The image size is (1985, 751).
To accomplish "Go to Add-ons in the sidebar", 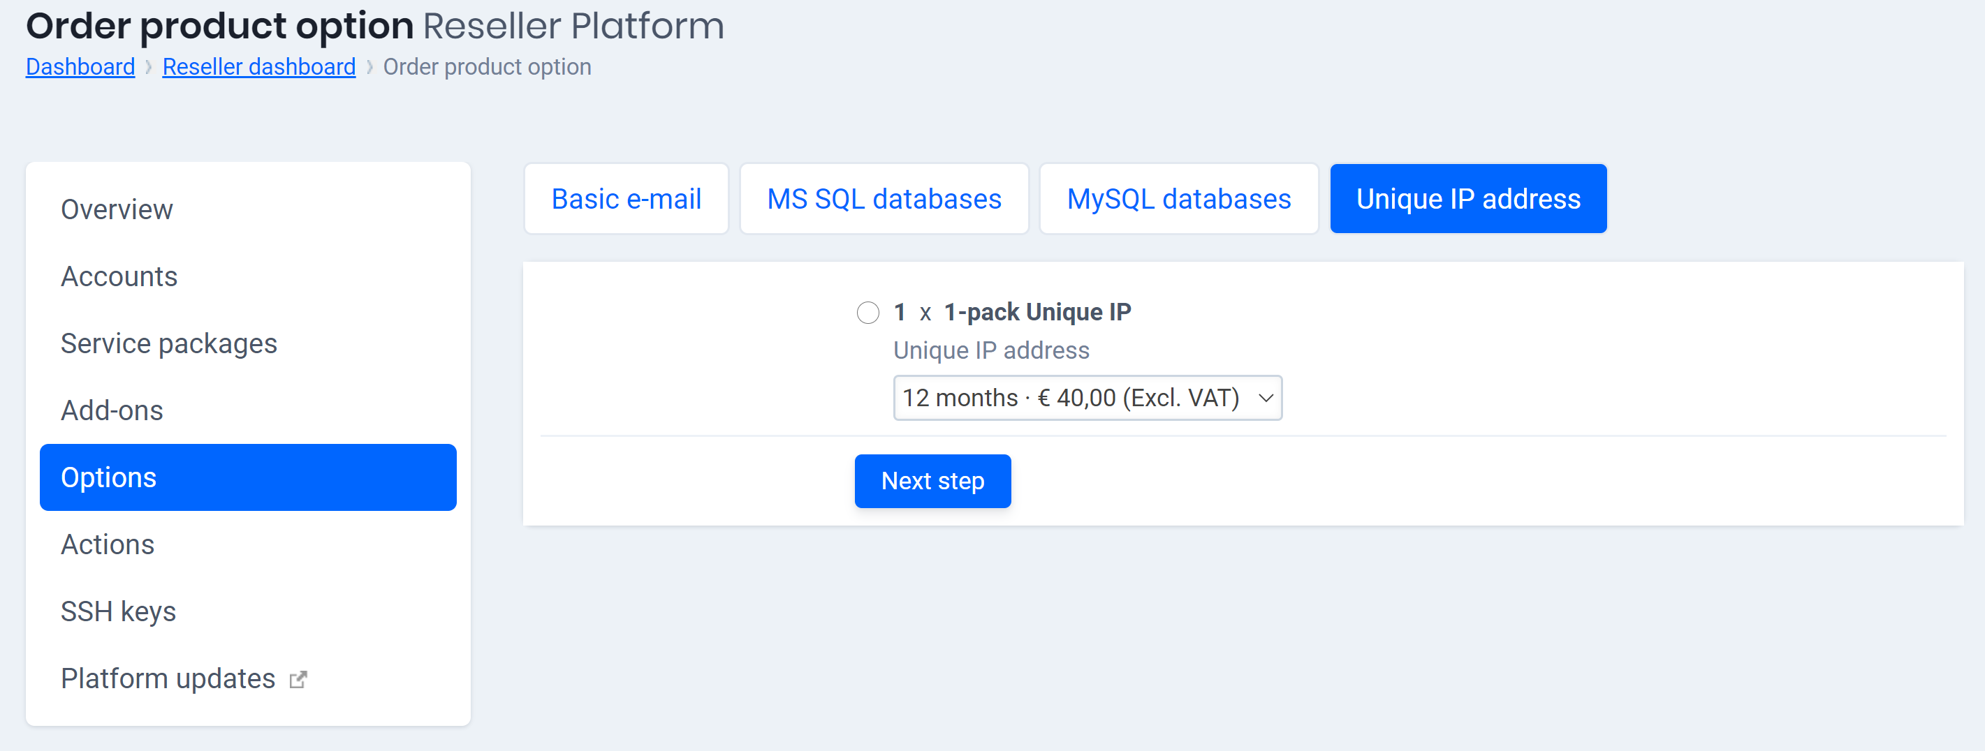I will click(x=112, y=410).
